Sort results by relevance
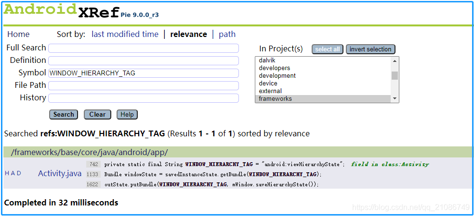Image resolution: width=474 pixels, height=216 pixels. point(189,35)
